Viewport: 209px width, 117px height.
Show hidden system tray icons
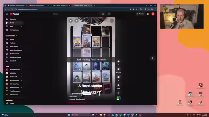click(x=185, y=115)
